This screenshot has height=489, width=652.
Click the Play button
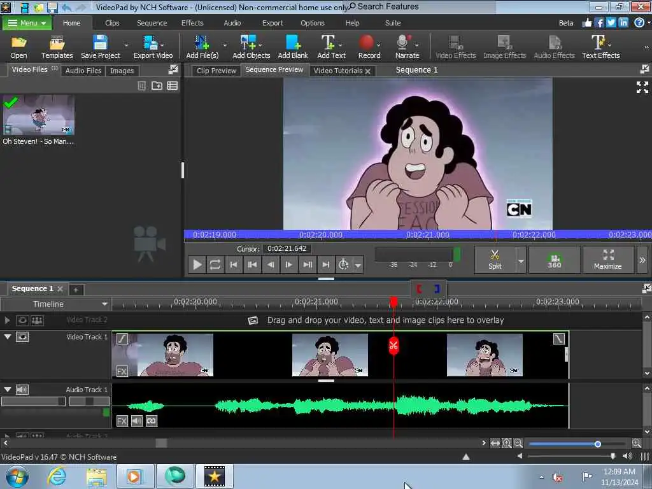pyautogui.click(x=197, y=264)
